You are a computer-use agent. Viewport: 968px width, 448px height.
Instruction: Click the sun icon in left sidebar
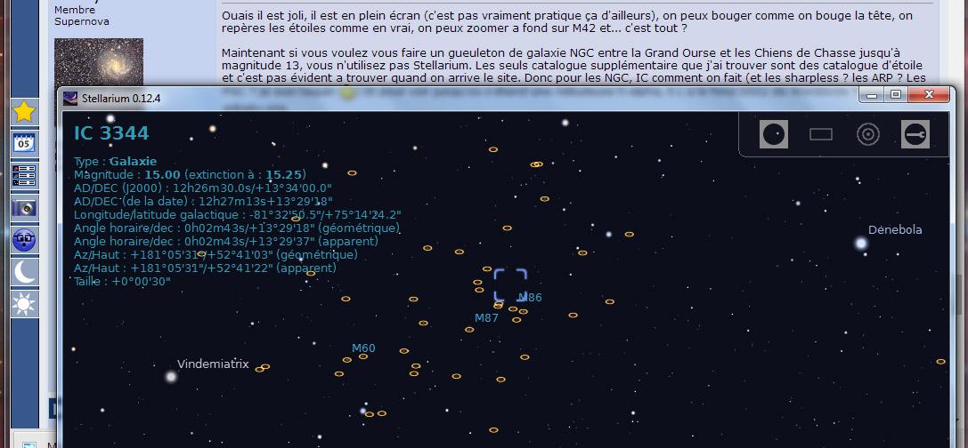coord(25,304)
